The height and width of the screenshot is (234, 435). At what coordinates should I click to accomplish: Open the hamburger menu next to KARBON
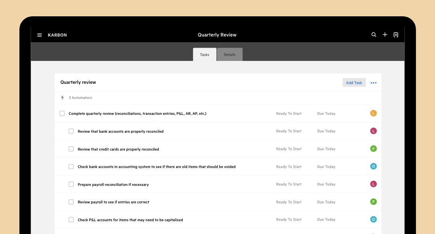40,35
